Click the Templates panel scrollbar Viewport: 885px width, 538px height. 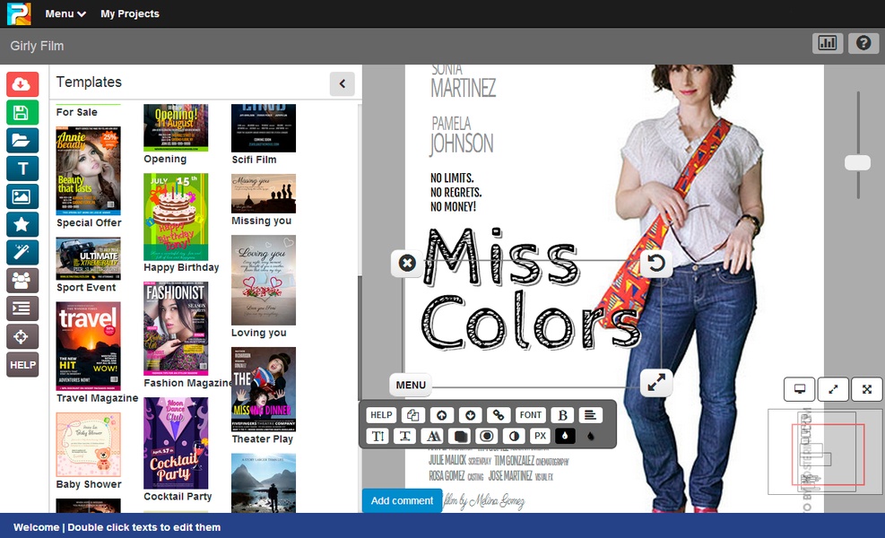[x=360, y=339]
